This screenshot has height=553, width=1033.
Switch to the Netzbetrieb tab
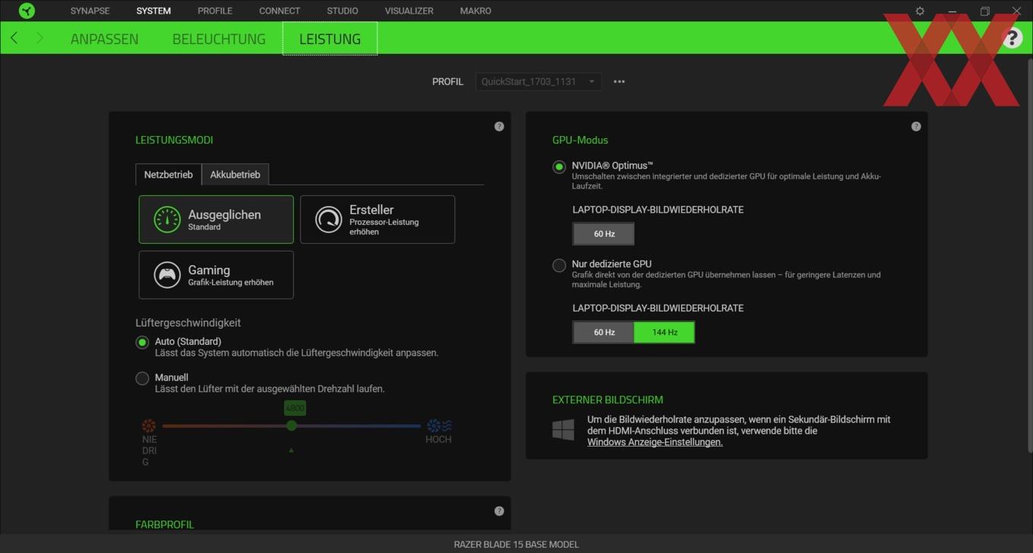pos(169,174)
